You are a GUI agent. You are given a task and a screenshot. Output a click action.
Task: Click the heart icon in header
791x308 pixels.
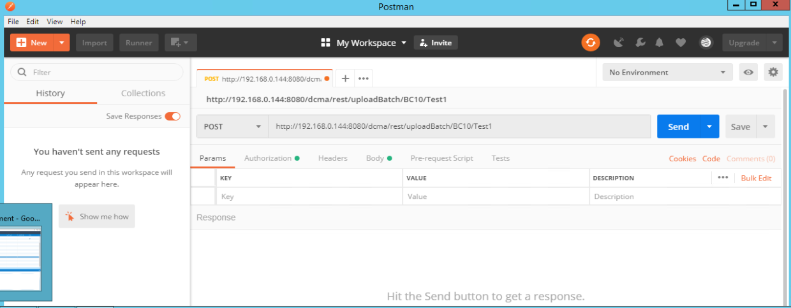681,43
